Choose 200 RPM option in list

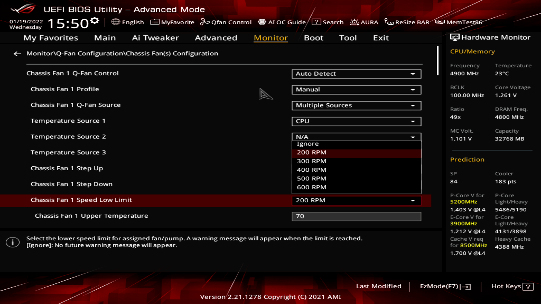(356, 153)
